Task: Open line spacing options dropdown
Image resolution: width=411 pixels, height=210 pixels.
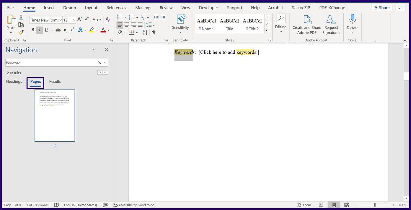Action: click(151, 25)
